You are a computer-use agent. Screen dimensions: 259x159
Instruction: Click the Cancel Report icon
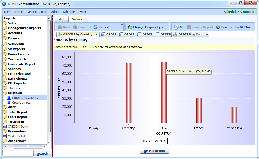[x=189, y=27]
